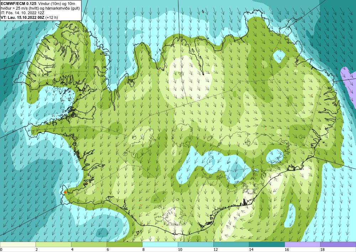The height and width of the screenshot is (252, 356).
Task: Pick the 10–12 m/s light teal legend swatch
Action: (196, 245)
